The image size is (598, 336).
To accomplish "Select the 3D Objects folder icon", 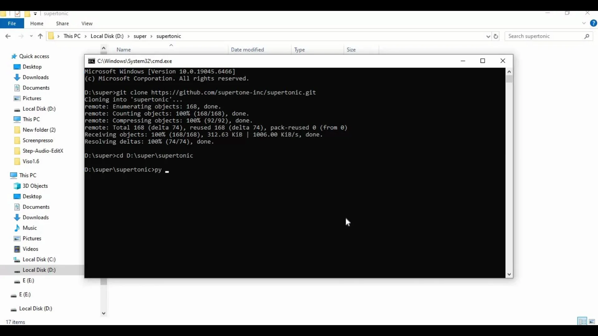I will pyautogui.click(x=17, y=186).
